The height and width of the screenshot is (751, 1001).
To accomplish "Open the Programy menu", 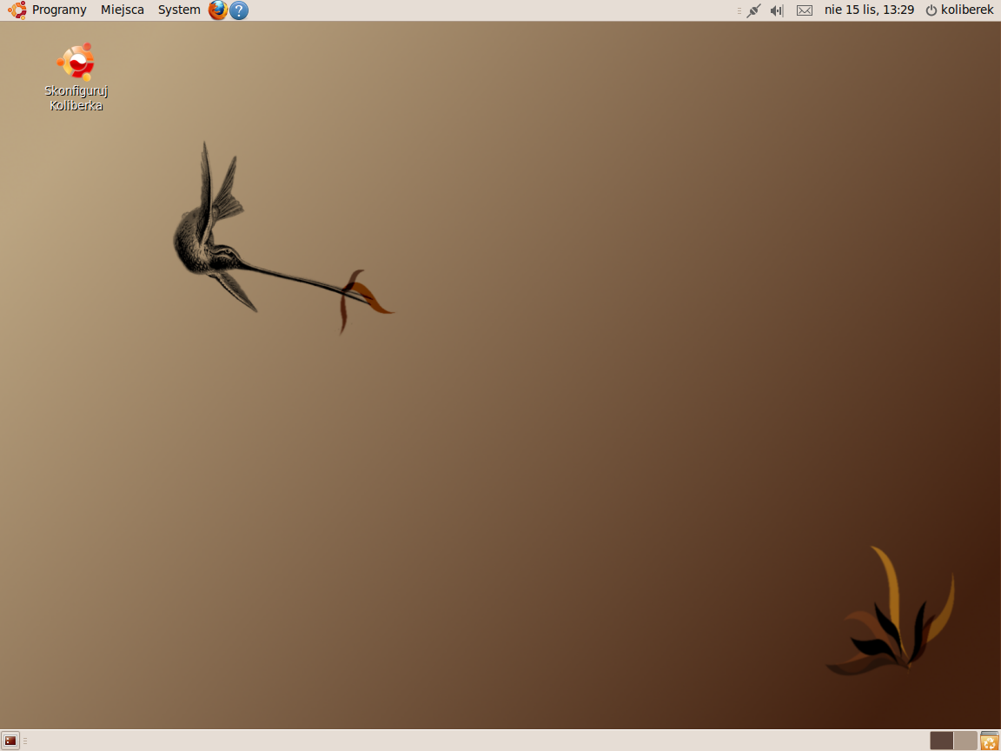I will pyautogui.click(x=59, y=10).
